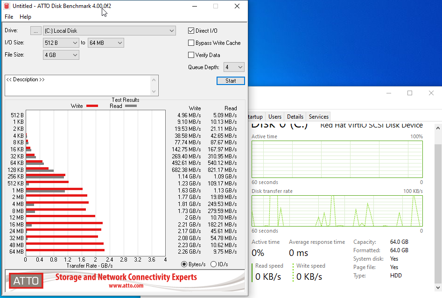
Task: Click Task Manager scrollbar down arrow
Action: tap(438, 288)
